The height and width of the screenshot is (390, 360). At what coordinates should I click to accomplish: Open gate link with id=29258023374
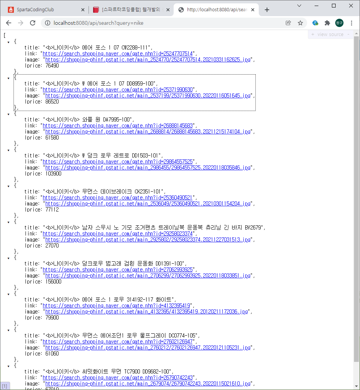tap(118, 234)
